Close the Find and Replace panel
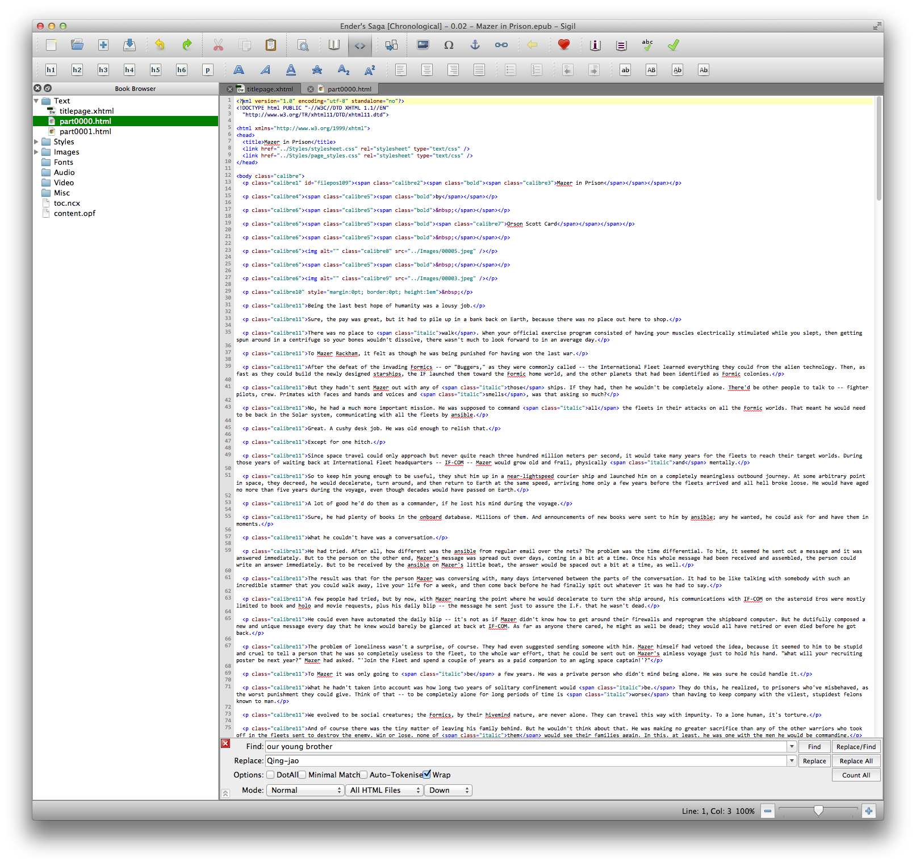Image resolution: width=916 pixels, height=865 pixels. pos(225,743)
